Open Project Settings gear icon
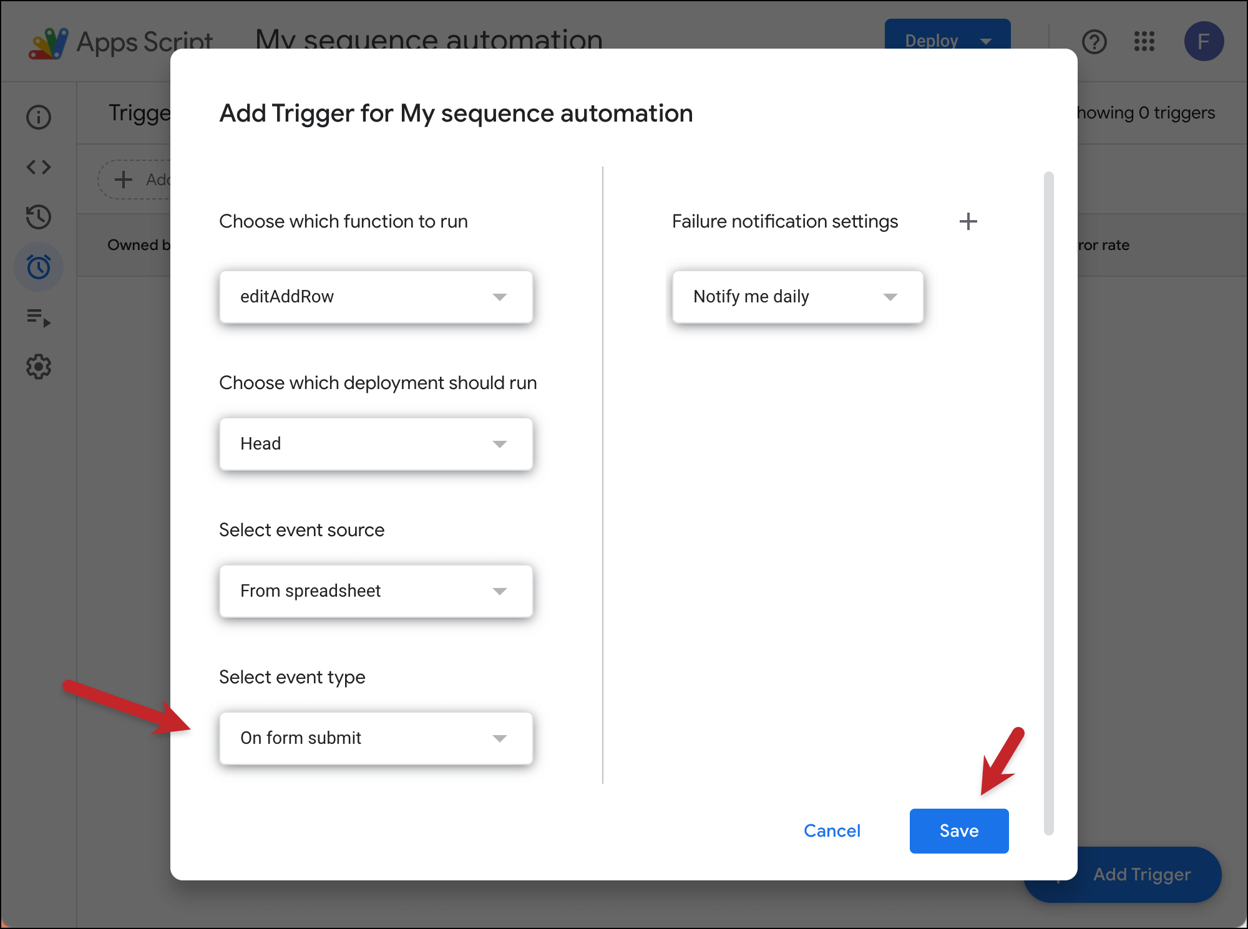The width and height of the screenshot is (1248, 929). (x=39, y=367)
